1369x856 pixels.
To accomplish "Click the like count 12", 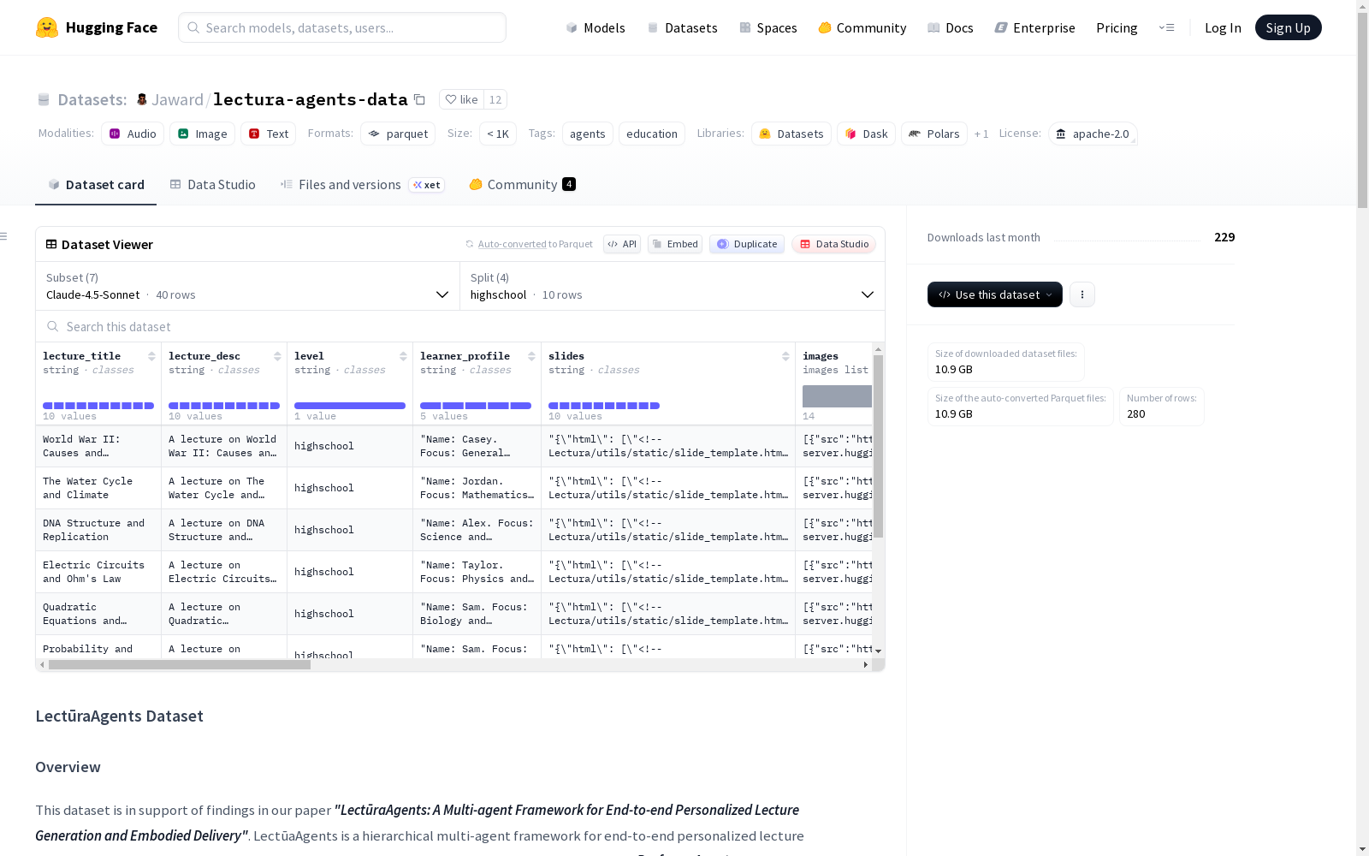I will tap(495, 99).
